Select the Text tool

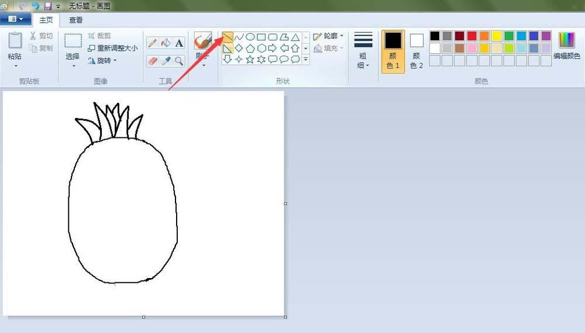179,43
